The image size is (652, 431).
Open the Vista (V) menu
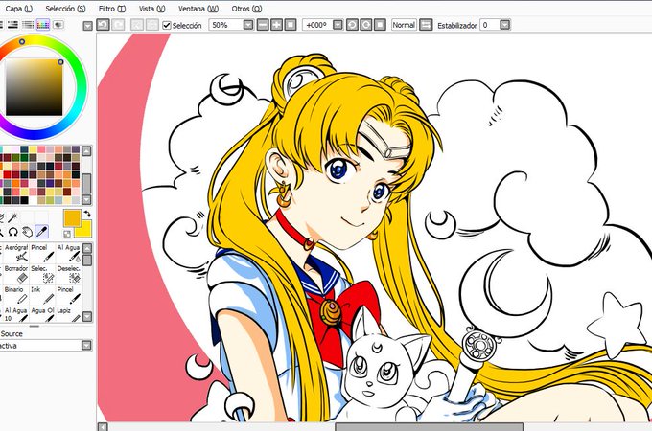[151, 9]
